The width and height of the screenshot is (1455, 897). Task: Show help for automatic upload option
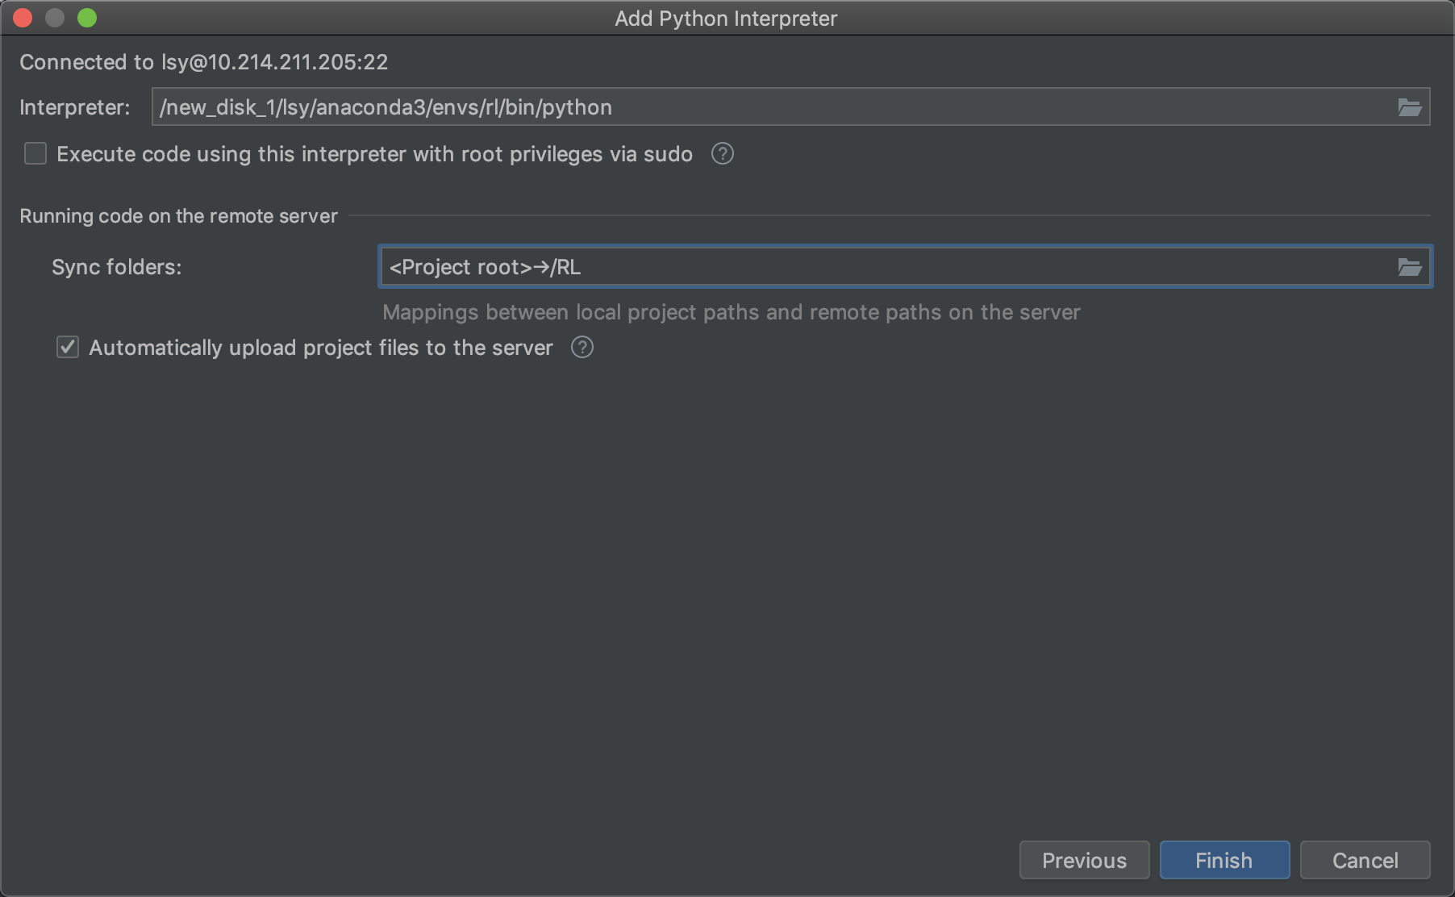pos(582,347)
